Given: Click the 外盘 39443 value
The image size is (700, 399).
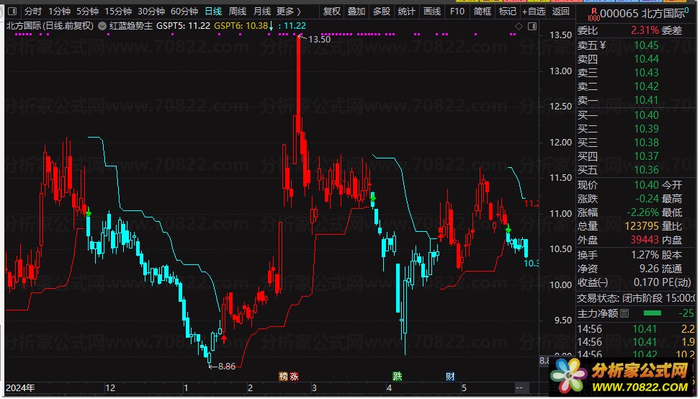Looking at the screenshot, I should tap(645, 240).
